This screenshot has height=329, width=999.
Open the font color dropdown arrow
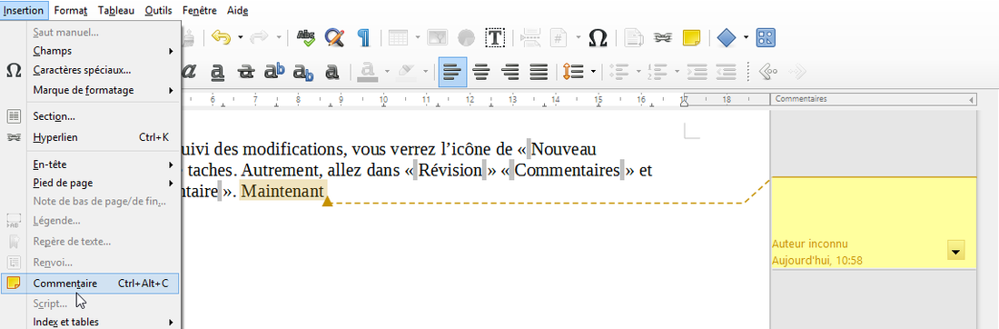pyautogui.click(x=388, y=72)
